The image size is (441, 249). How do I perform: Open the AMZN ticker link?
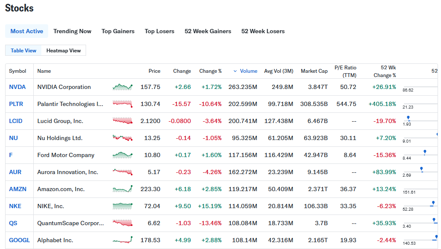coord(18,189)
